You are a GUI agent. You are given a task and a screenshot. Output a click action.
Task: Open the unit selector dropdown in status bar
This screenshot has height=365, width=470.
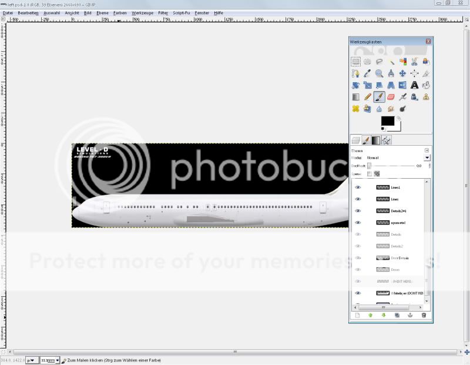pos(32,360)
